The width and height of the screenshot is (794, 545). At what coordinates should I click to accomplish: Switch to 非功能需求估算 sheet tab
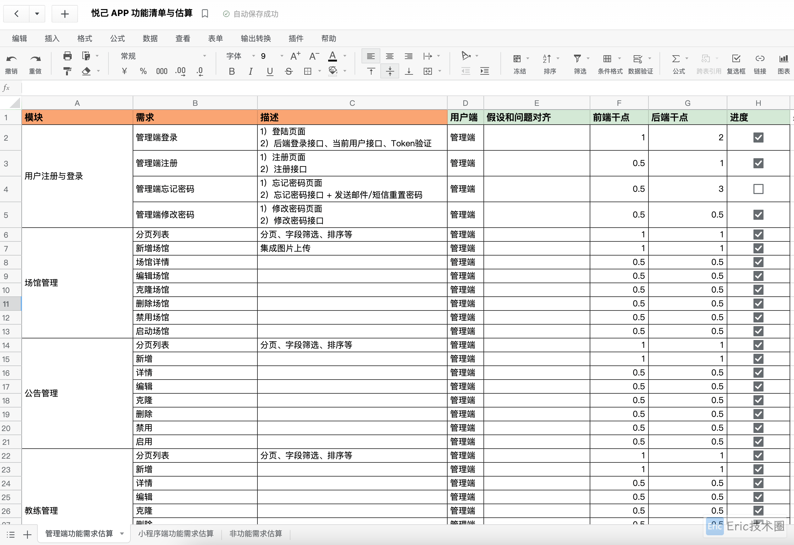[256, 534]
